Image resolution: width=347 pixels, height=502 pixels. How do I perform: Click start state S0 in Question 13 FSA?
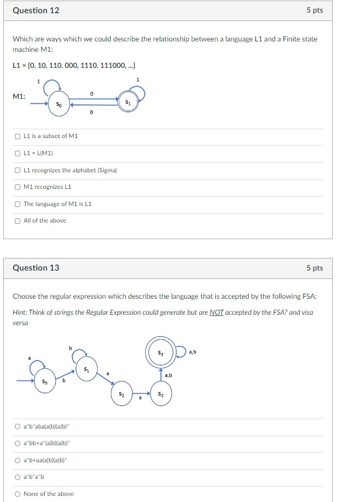[x=45, y=381]
